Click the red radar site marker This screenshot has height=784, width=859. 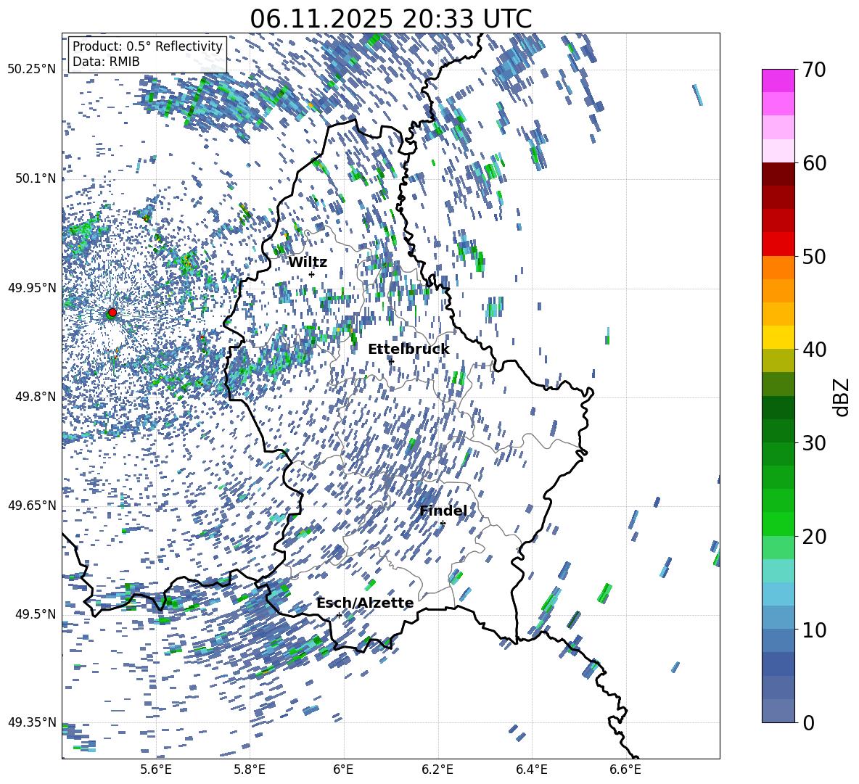click(x=112, y=313)
